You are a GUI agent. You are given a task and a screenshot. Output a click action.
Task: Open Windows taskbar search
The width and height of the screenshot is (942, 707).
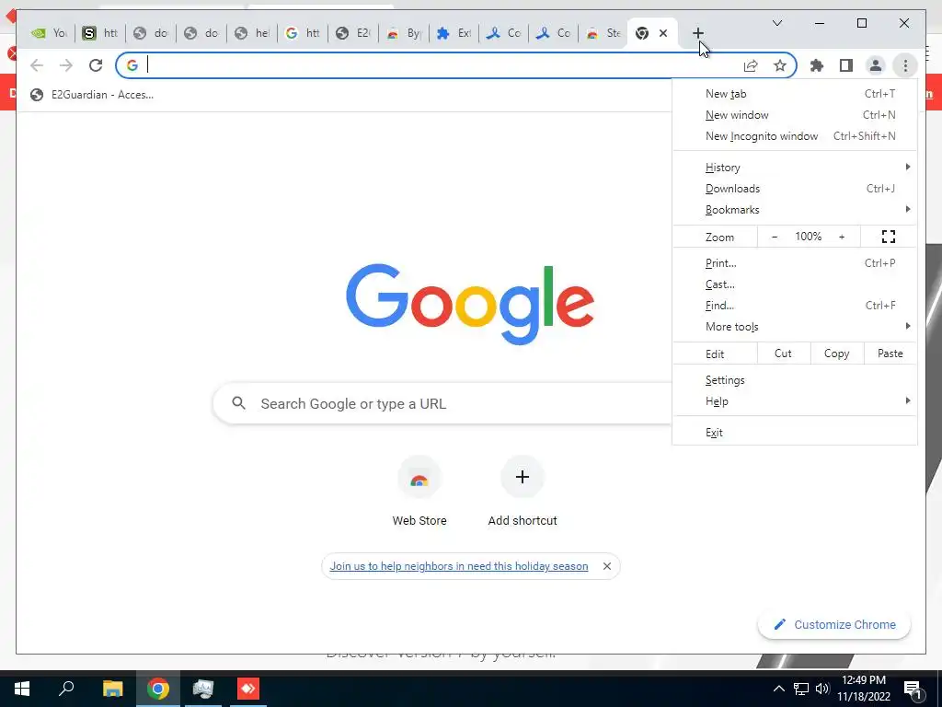tap(66, 689)
